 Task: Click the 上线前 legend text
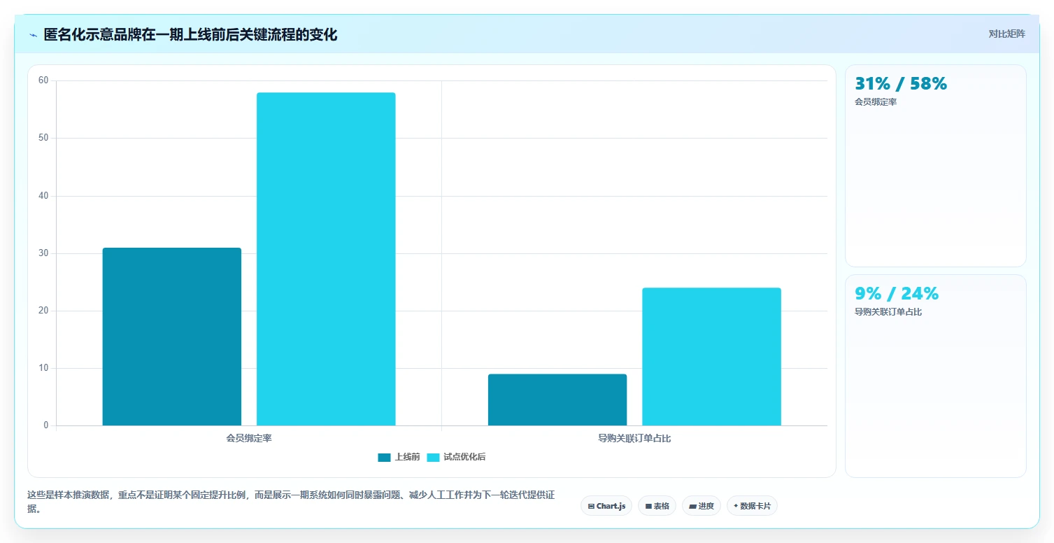[407, 458]
